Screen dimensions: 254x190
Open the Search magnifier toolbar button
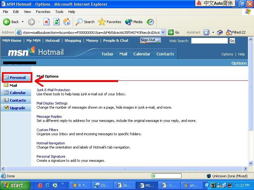coord(85,22)
